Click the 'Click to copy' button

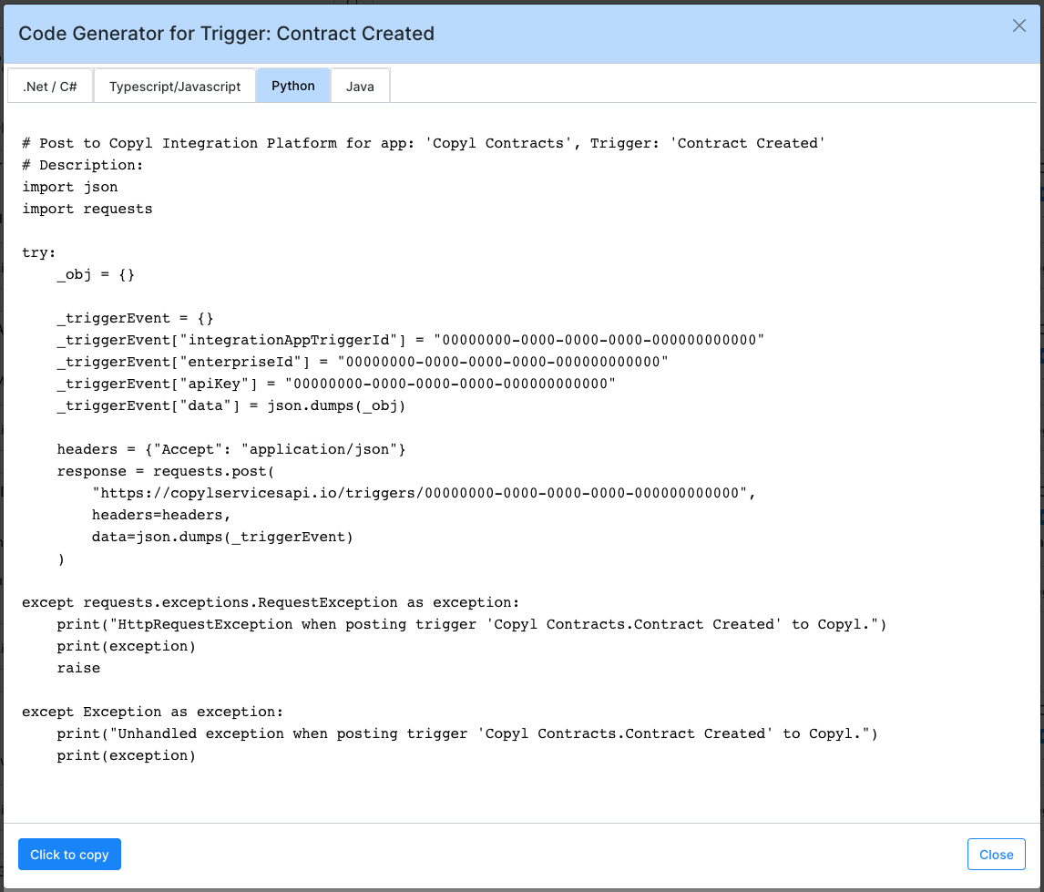tap(69, 854)
